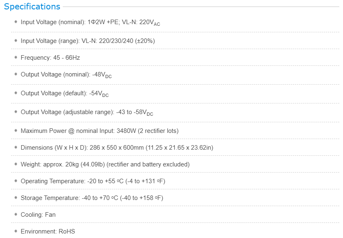Select the Operating Temperature specification

pyautogui.click(x=93, y=181)
